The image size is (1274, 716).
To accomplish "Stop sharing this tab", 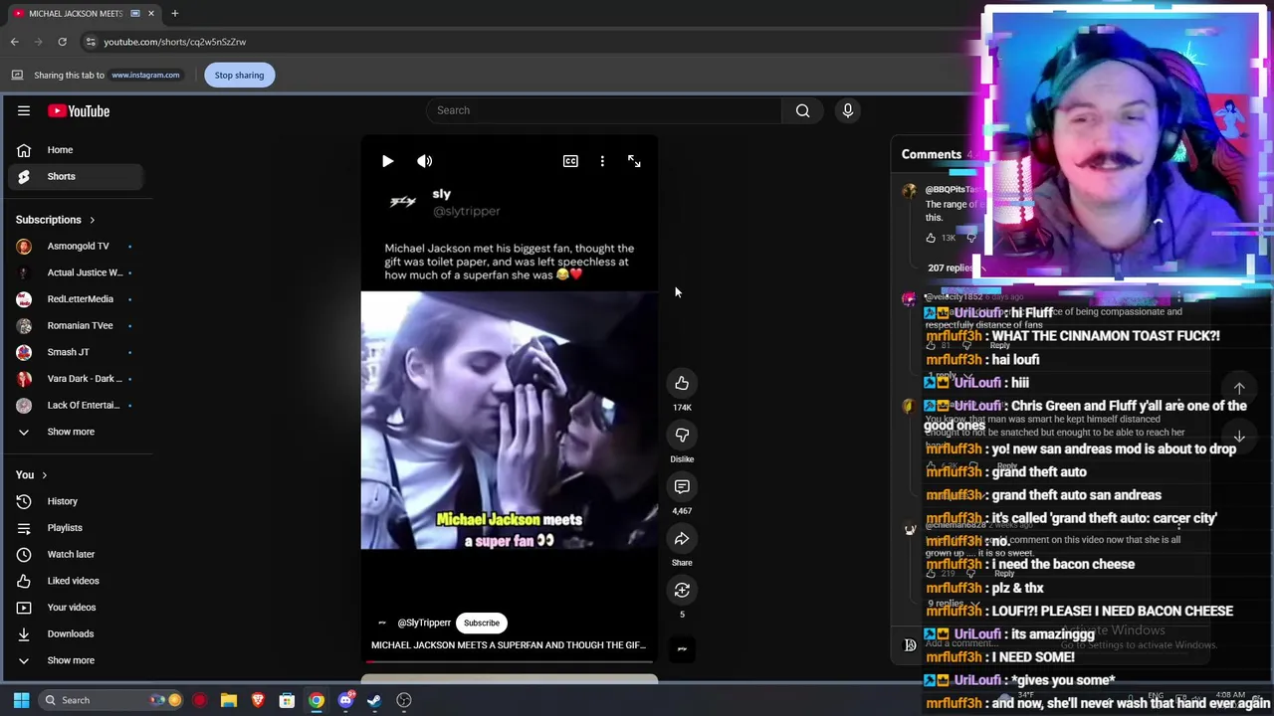I will tap(239, 75).
